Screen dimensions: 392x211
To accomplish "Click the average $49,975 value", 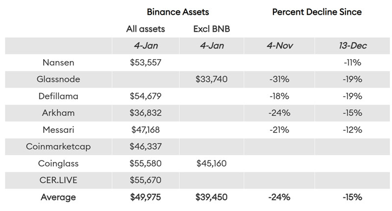I will click(x=146, y=197).
